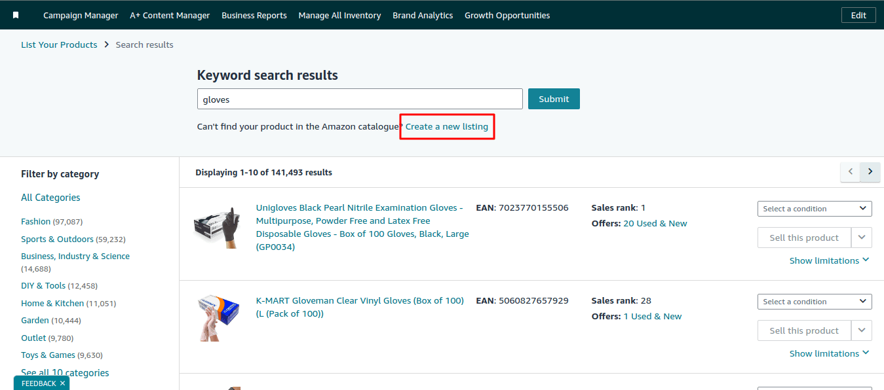
Task: Open Campaign Manager menu item
Action: (81, 15)
